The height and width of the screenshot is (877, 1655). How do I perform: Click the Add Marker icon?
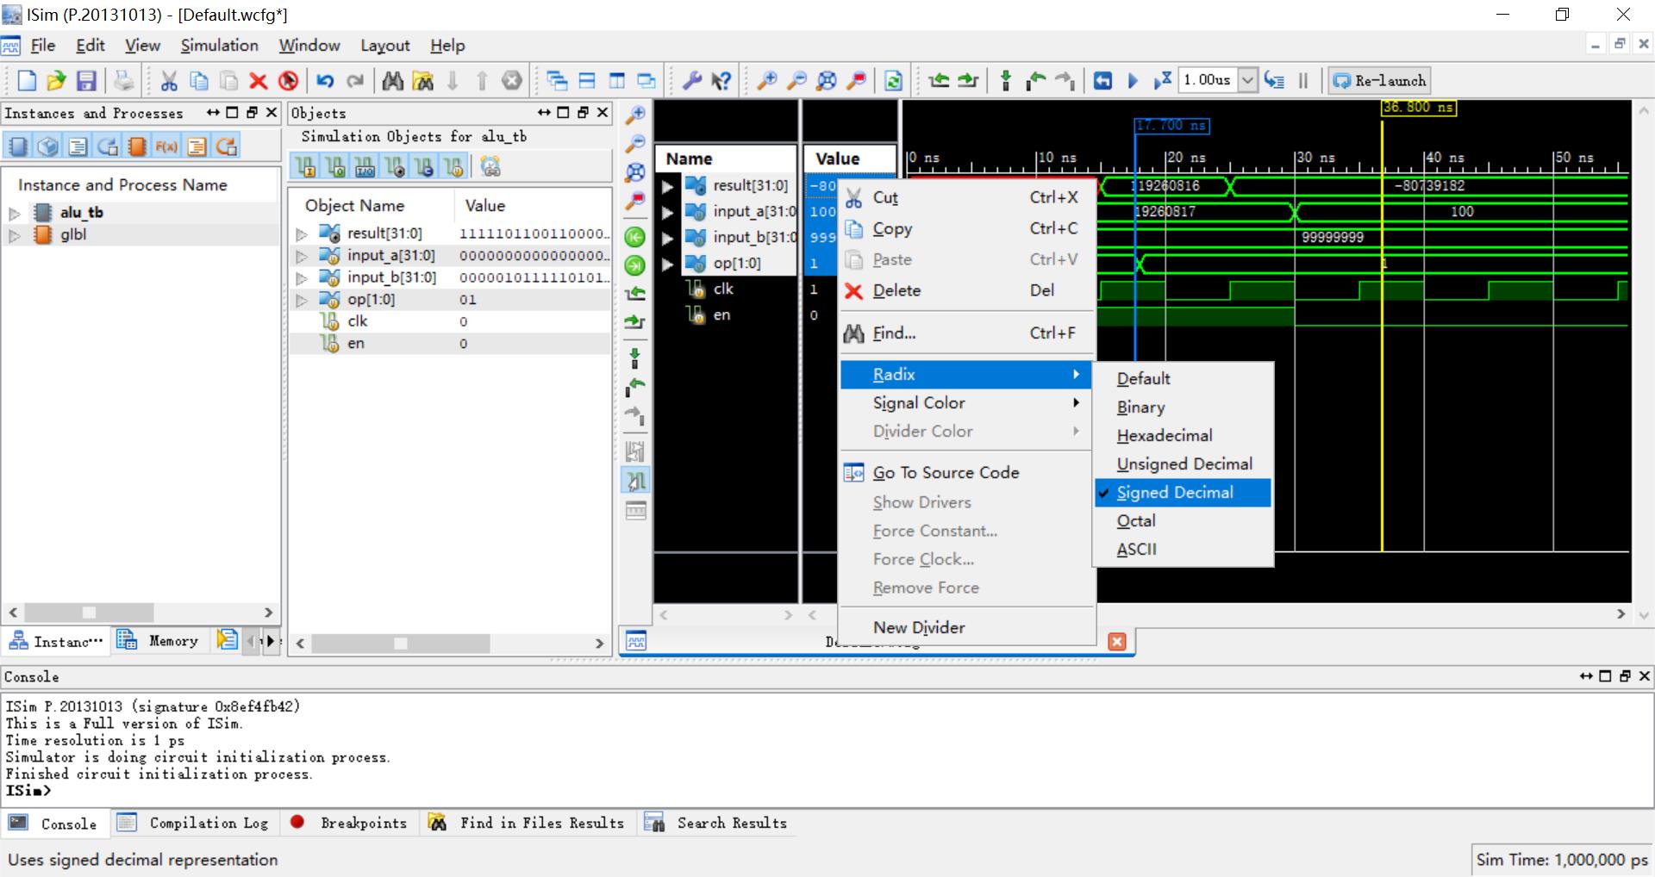point(1005,81)
